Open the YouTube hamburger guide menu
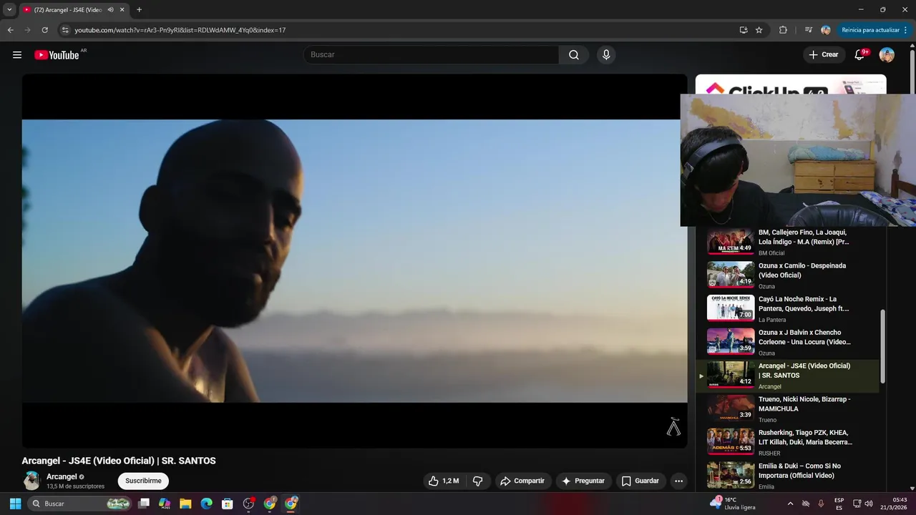The width and height of the screenshot is (916, 515). [x=17, y=55]
